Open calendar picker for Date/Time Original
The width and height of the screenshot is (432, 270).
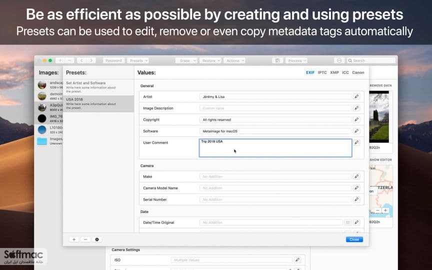point(347,222)
